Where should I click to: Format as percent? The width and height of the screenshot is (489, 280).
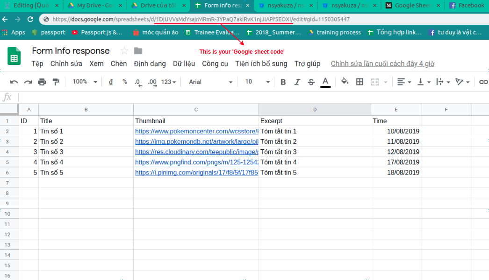pyautogui.click(x=125, y=82)
